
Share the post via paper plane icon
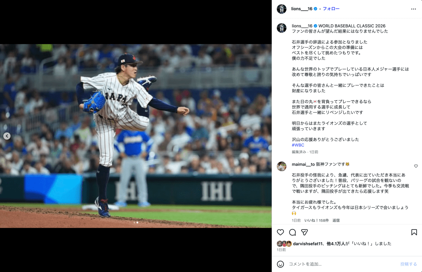pyautogui.click(x=304, y=232)
